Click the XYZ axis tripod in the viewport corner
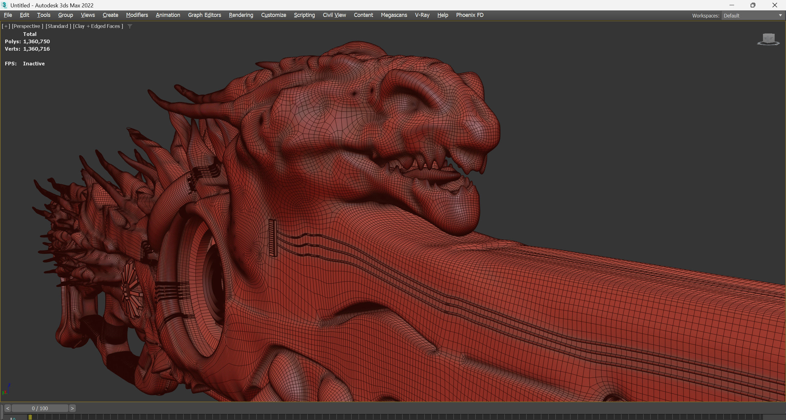Image resolution: width=786 pixels, height=420 pixels. [x=6, y=389]
